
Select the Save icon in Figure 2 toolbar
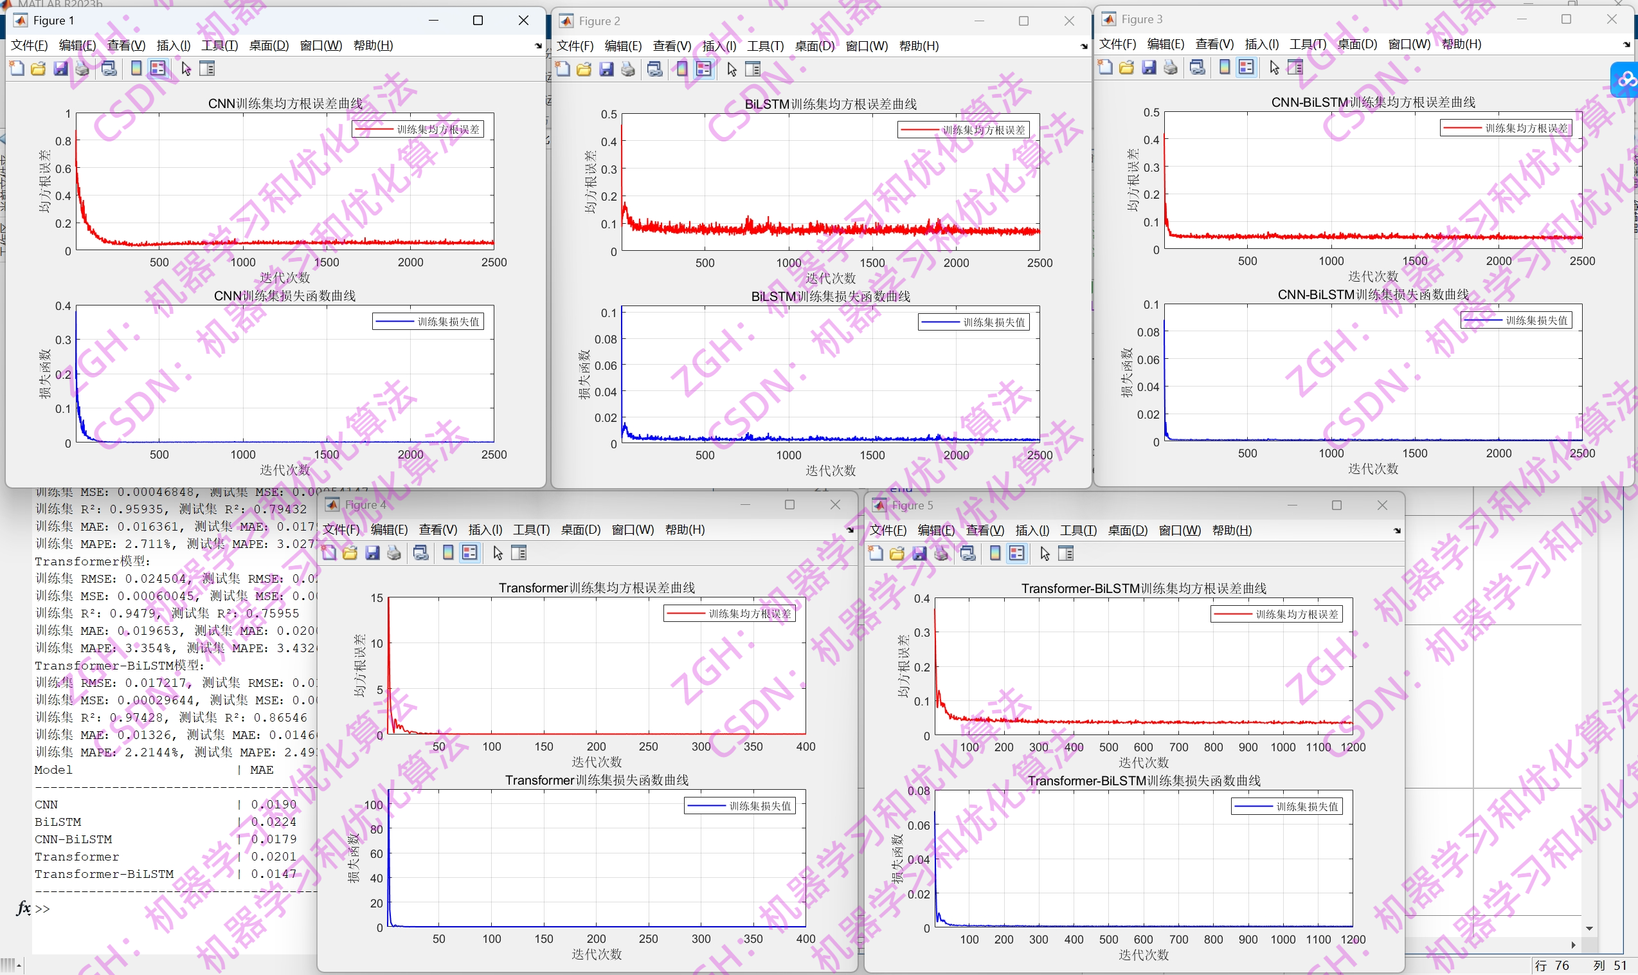(606, 68)
